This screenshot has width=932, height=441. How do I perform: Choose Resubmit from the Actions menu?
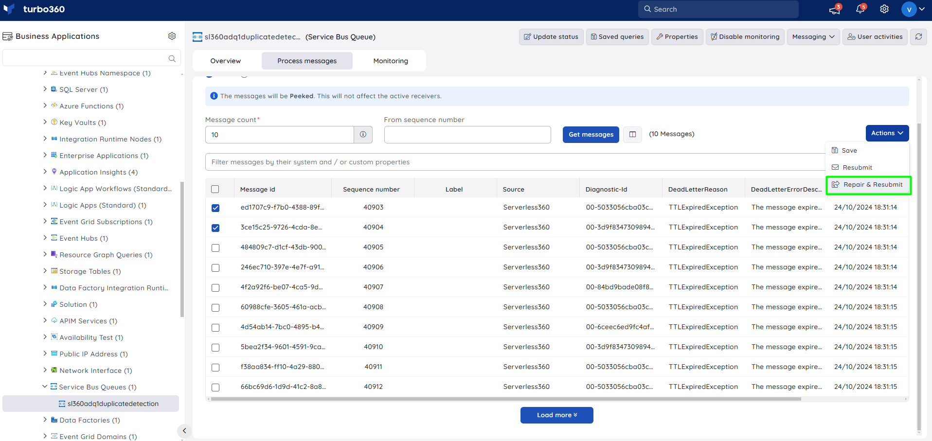[x=867, y=168]
